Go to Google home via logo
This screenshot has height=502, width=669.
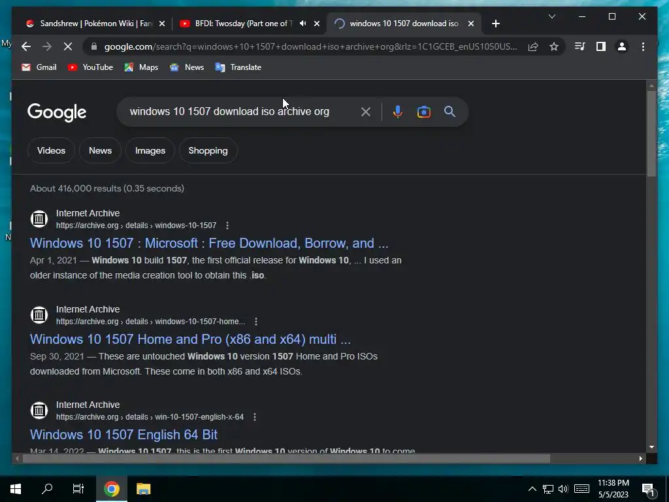pyautogui.click(x=57, y=112)
